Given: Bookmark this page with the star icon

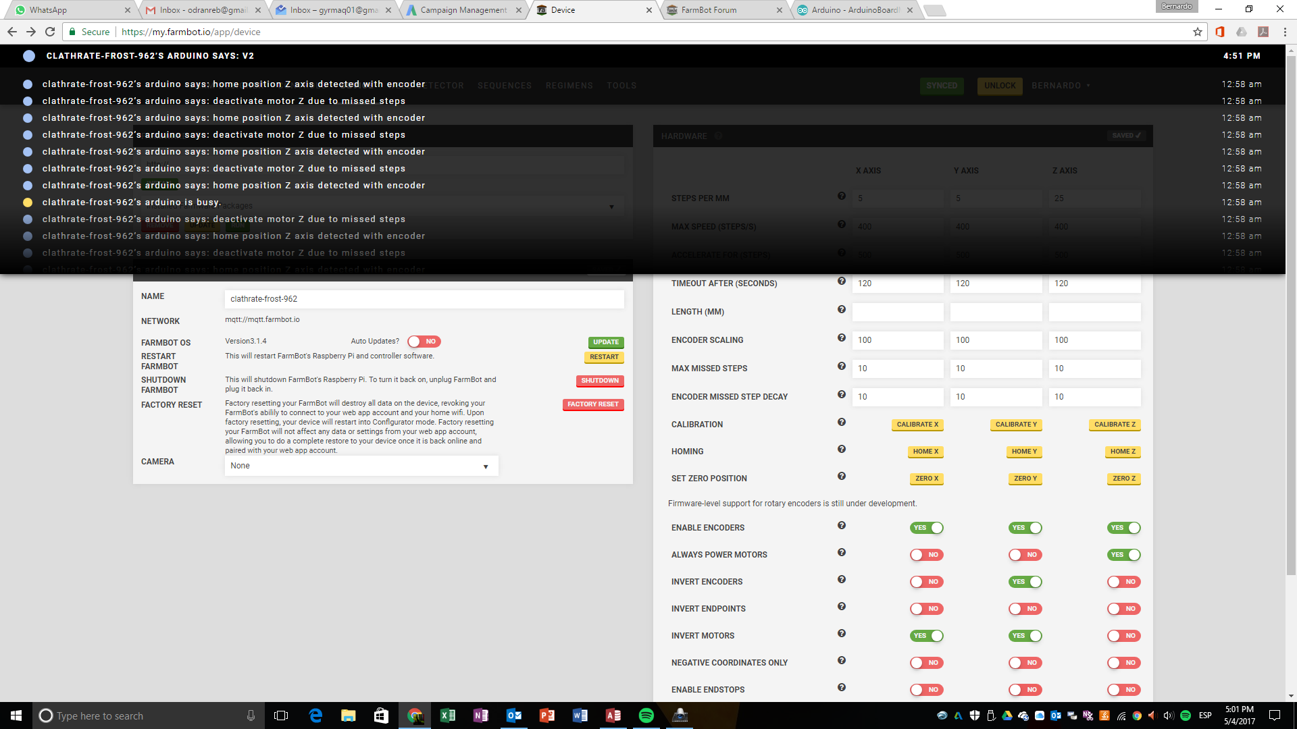Looking at the screenshot, I should pyautogui.click(x=1198, y=32).
